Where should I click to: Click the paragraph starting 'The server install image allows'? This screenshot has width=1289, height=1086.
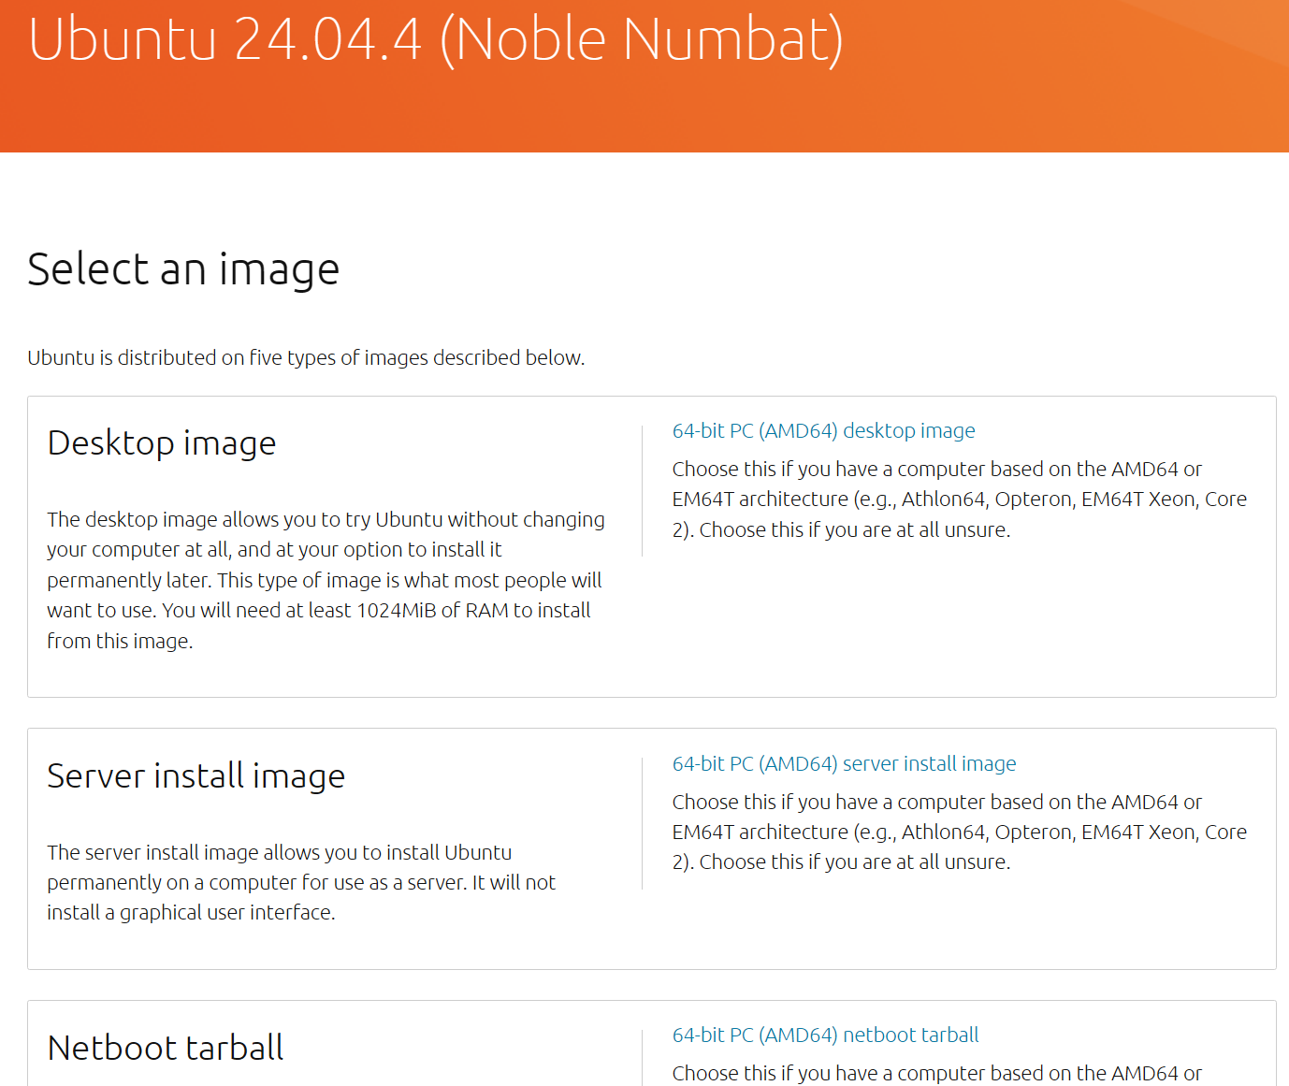tap(301, 882)
